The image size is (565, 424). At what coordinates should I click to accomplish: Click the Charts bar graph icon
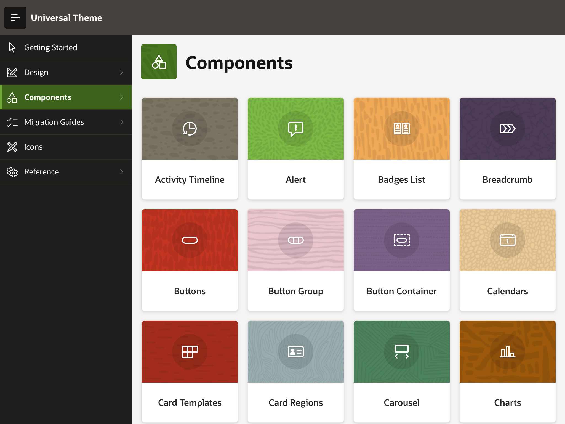click(508, 352)
